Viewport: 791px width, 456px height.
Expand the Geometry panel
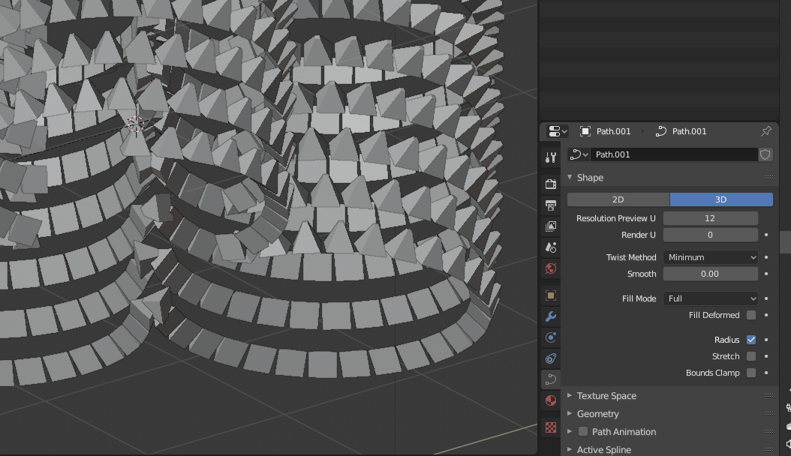tap(570, 414)
